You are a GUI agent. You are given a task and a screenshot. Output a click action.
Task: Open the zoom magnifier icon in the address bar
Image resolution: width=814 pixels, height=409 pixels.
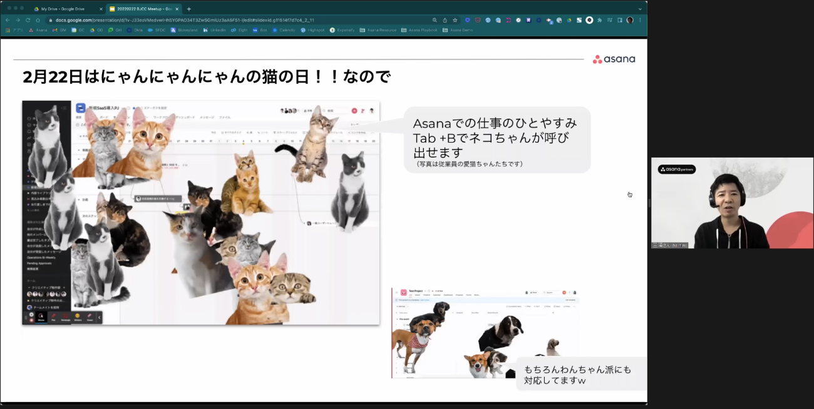(435, 20)
